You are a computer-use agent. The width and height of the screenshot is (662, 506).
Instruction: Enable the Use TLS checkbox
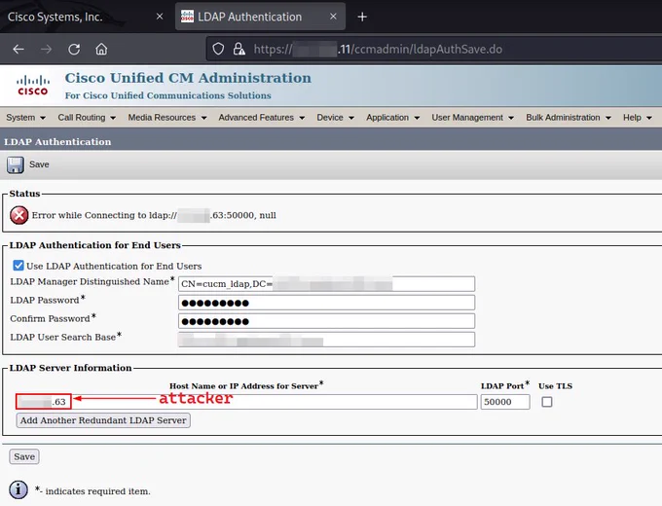(x=547, y=402)
